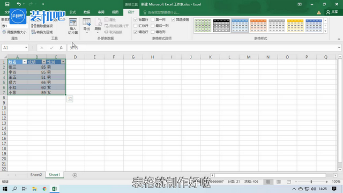
Task: Open Task View on the taskbar
Action: click(24, 189)
